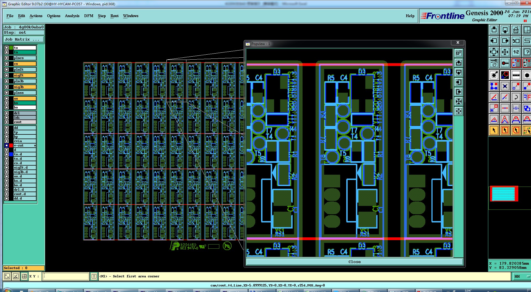Toggle the checkbox for layer 'v-cut'
Viewport: 531px width, 292px height.
(7, 145)
